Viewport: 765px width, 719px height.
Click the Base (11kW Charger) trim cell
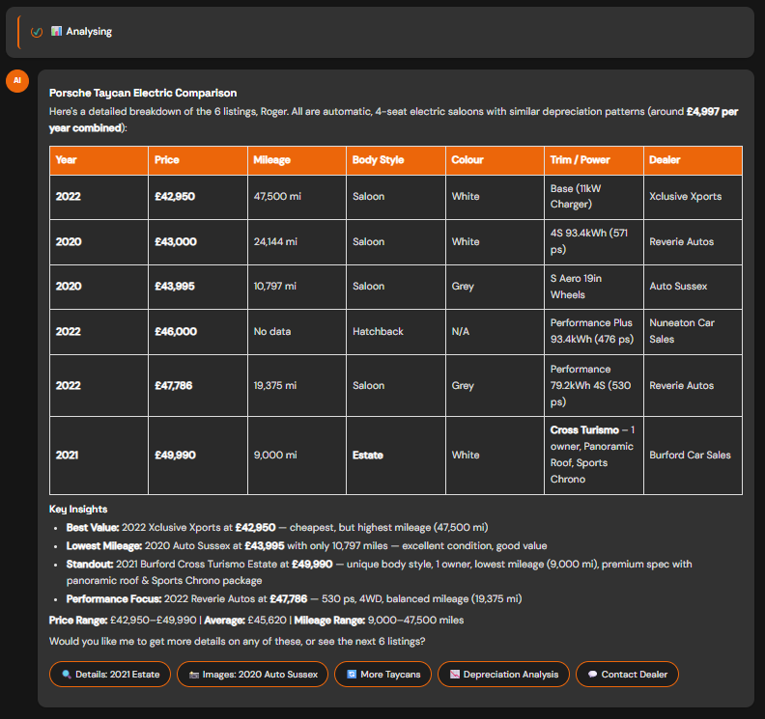point(594,197)
